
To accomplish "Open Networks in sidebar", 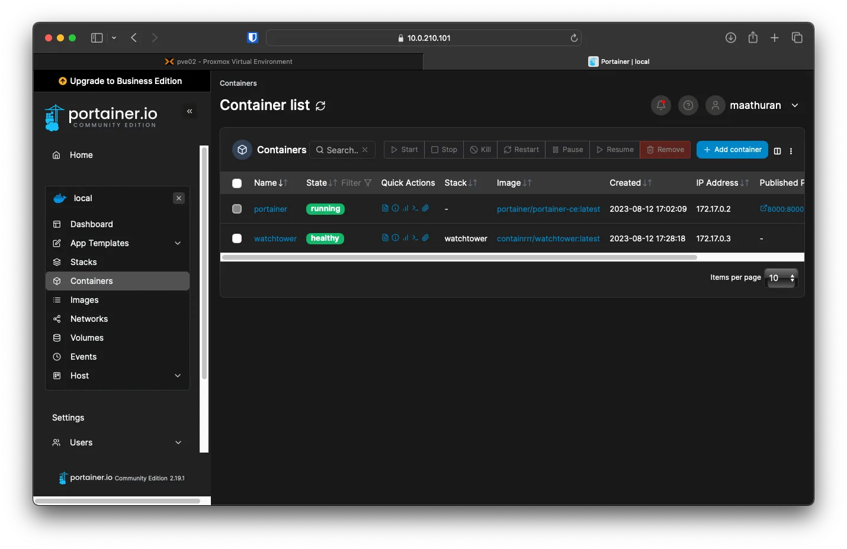I will [117, 319].
